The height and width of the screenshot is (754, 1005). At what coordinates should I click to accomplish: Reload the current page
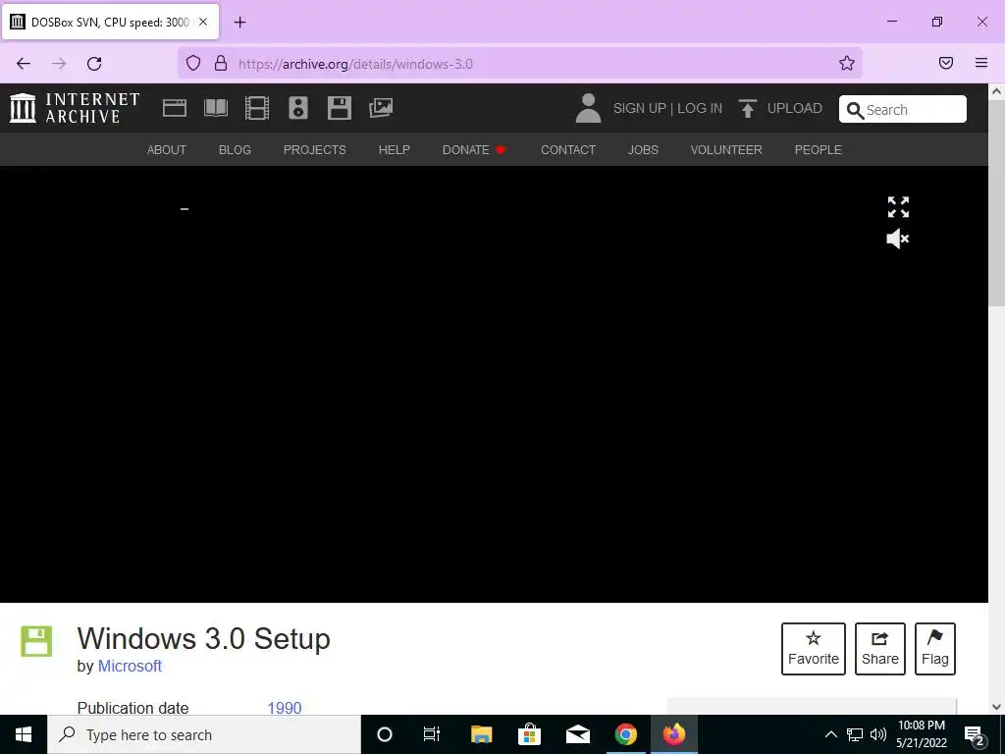pos(94,63)
